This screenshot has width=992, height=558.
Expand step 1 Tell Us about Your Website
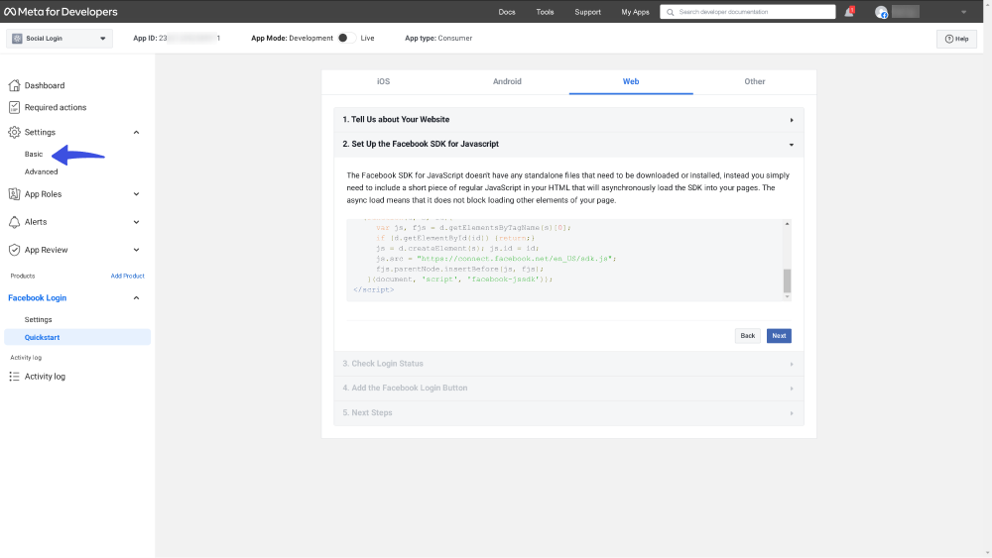pos(568,120)
